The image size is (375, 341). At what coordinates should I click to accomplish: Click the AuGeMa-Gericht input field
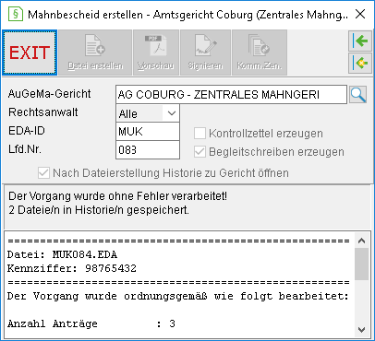click(x=231, y=95)
